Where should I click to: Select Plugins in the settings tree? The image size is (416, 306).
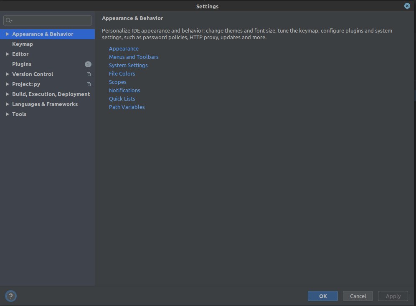point(47,64)
